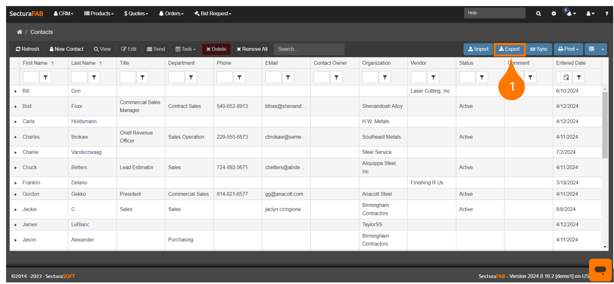Open the Task dropdown in toolbar
The height and width of the screenshot is (284, 614).
[185, 49]
